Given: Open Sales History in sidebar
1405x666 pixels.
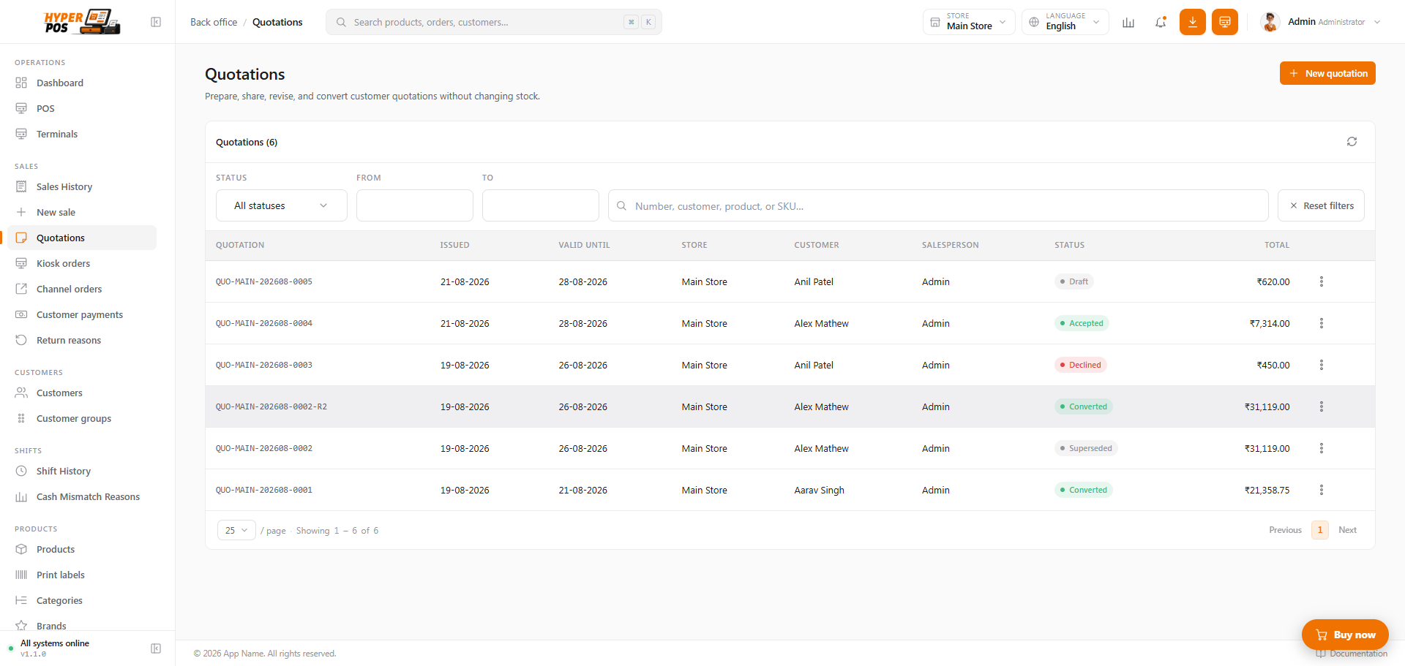Looking at the screenshot, I should pos(82,186).
